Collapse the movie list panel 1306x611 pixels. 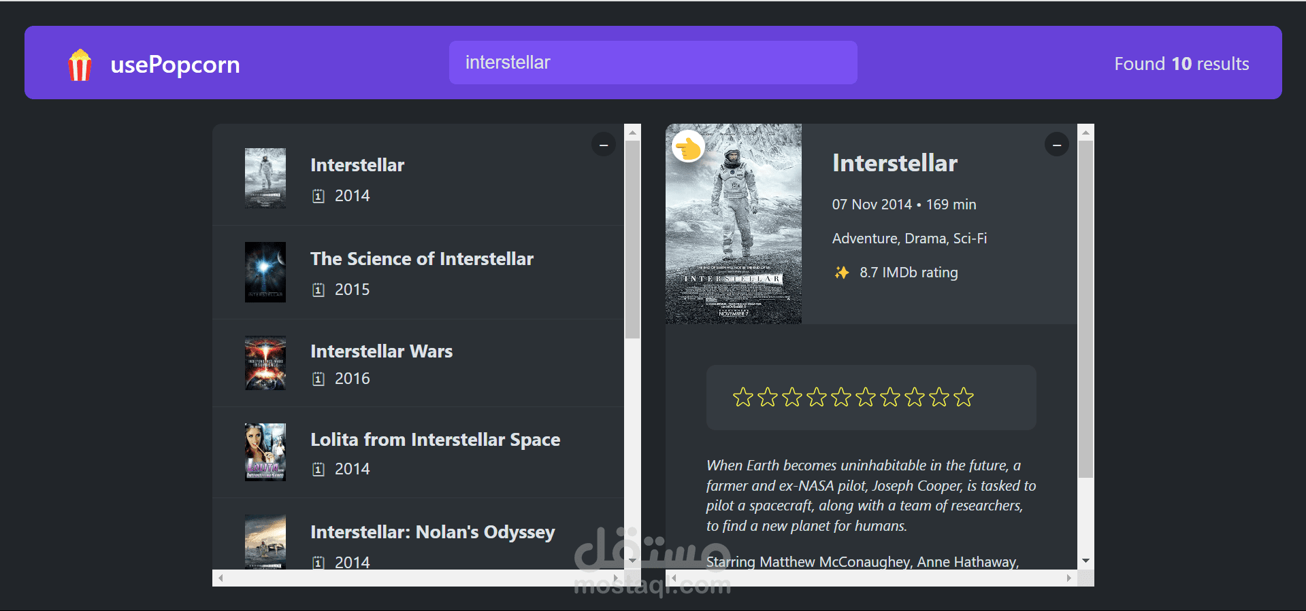pos(603,145)
